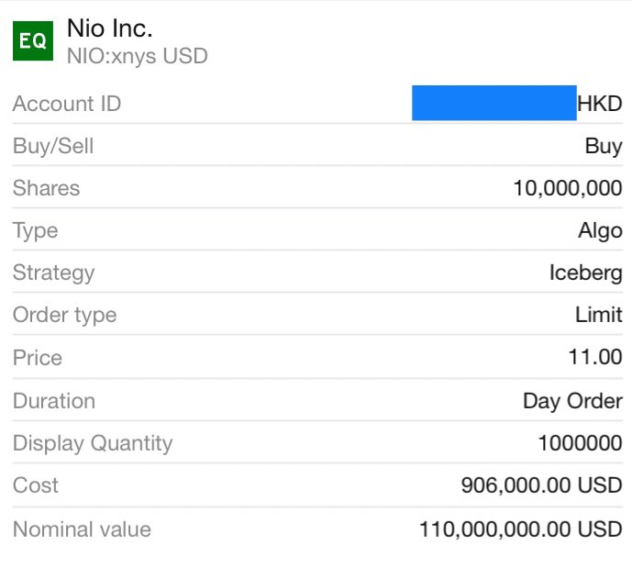
Task: Click the Duration label
Action: [x=54, y=401]
